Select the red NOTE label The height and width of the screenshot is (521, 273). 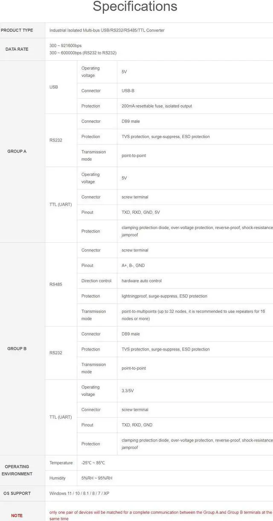click(x=17, y=515)
